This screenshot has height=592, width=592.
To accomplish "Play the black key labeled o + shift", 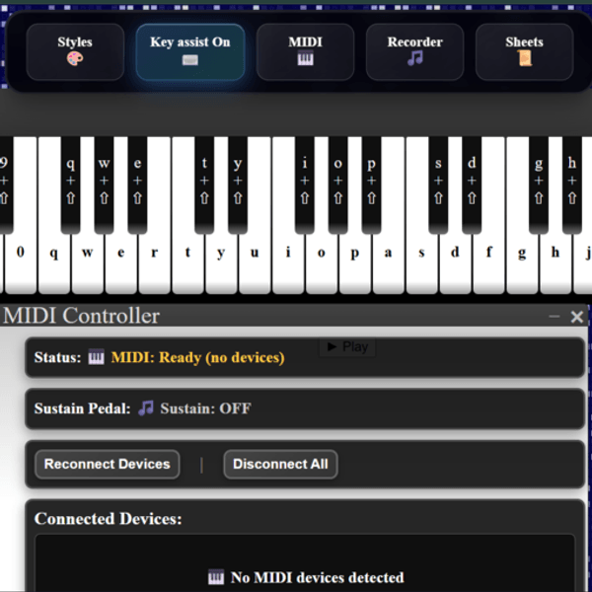I will [337, 185].
